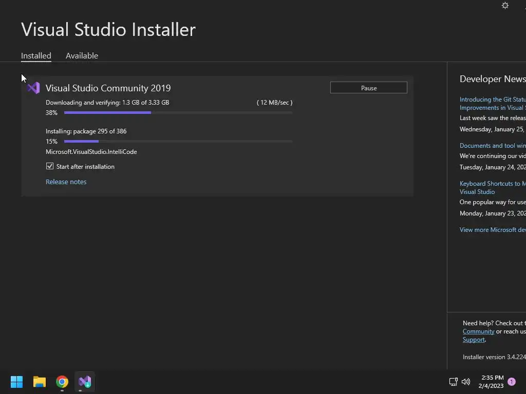
Task: Open Google Chrome from taskbar
Action: tap(62, 382)
